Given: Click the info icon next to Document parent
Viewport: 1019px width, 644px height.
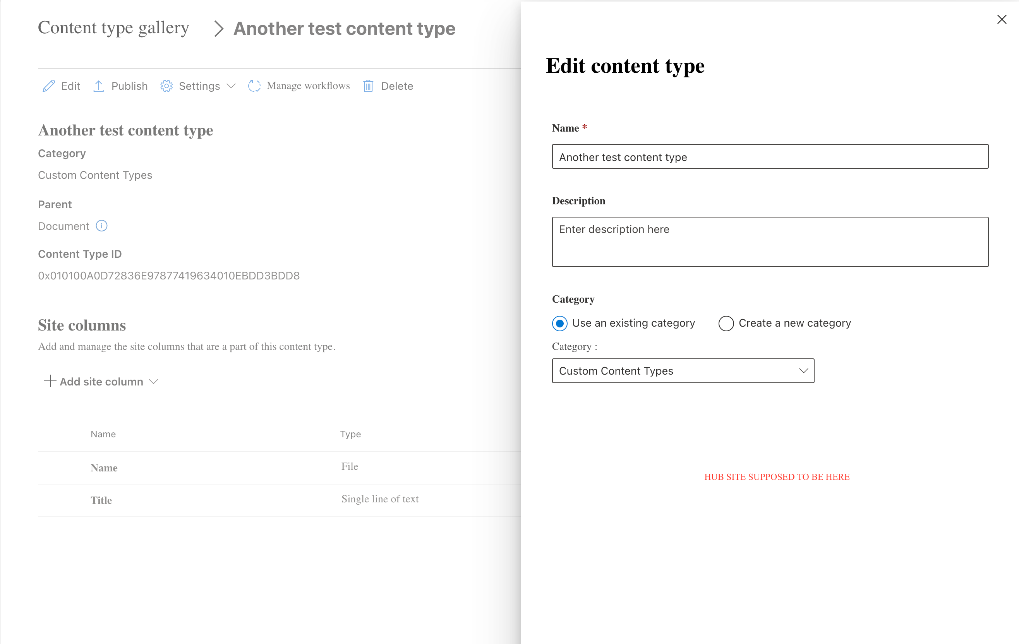Looking at the screenshot, I should (x=101, y=226).
